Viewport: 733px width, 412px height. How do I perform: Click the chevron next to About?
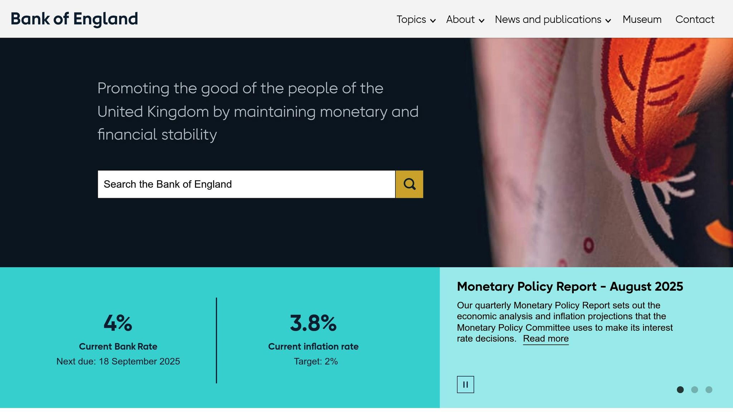click(481, 21)
